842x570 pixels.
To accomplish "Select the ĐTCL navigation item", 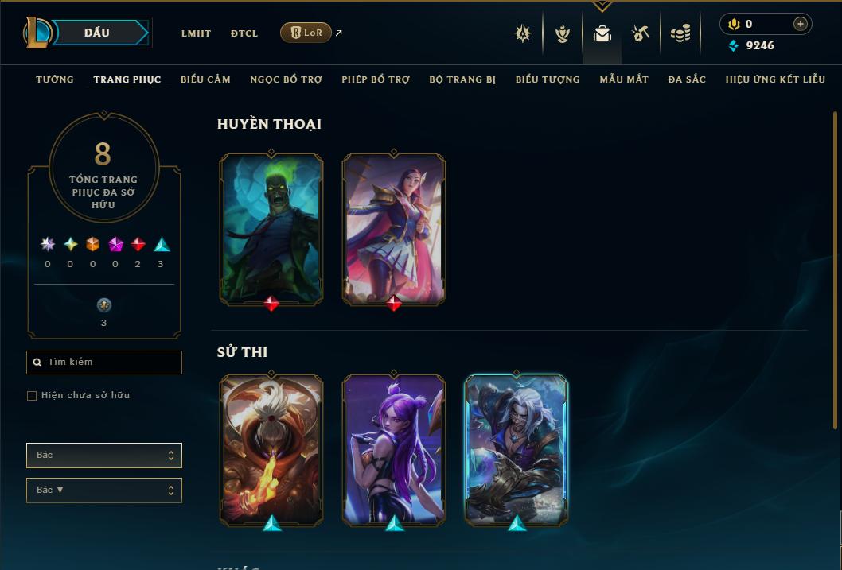I will (x=244, y=33).
